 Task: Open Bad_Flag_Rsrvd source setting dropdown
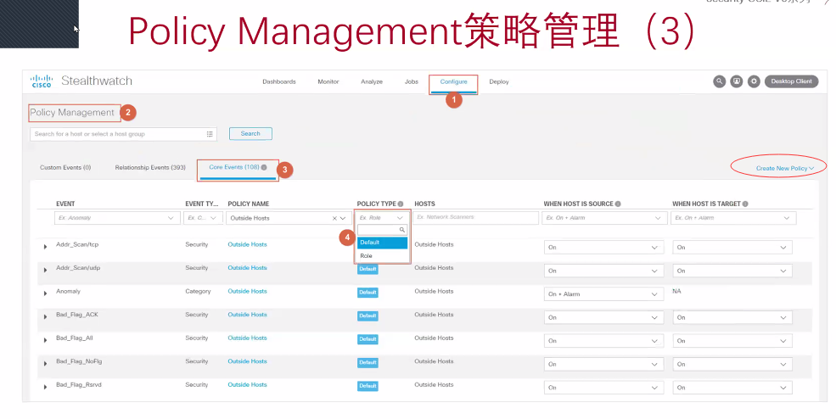coord(603,388)
